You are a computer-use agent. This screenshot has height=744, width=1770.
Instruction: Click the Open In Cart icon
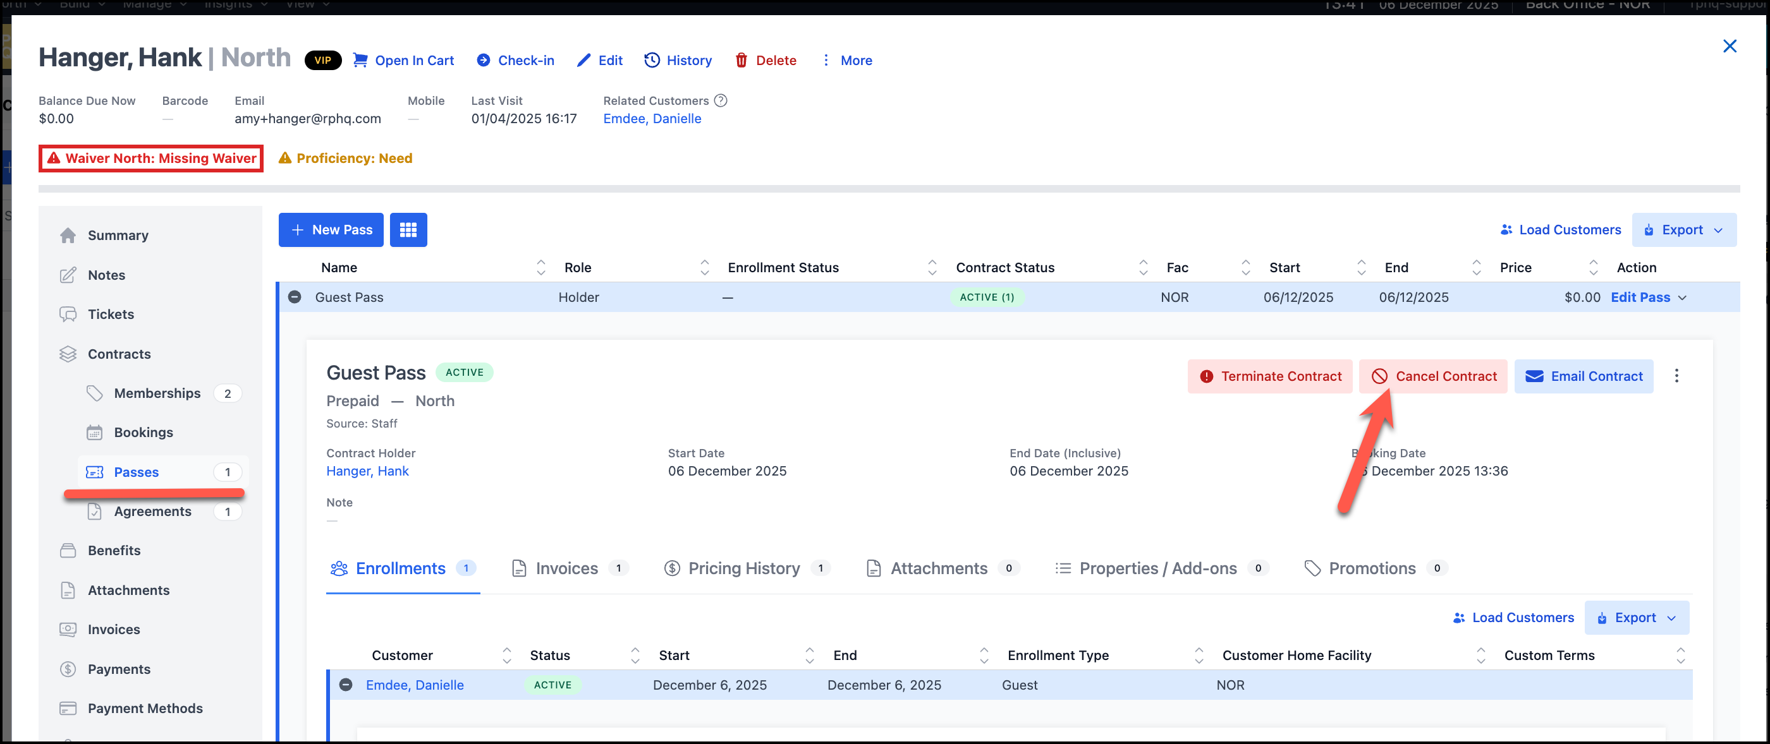[360, 61]
